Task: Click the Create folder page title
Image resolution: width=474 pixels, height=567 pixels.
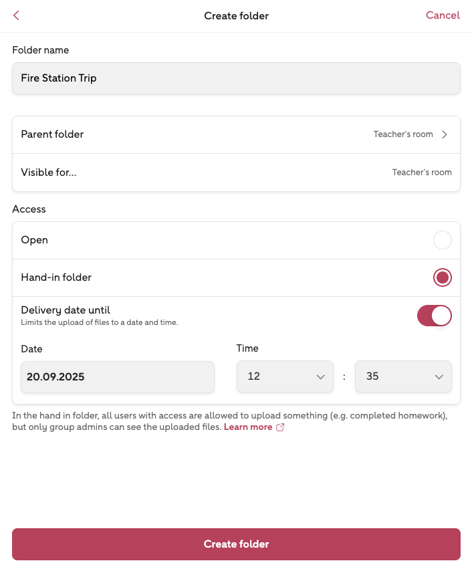Action: pos(236,15)
